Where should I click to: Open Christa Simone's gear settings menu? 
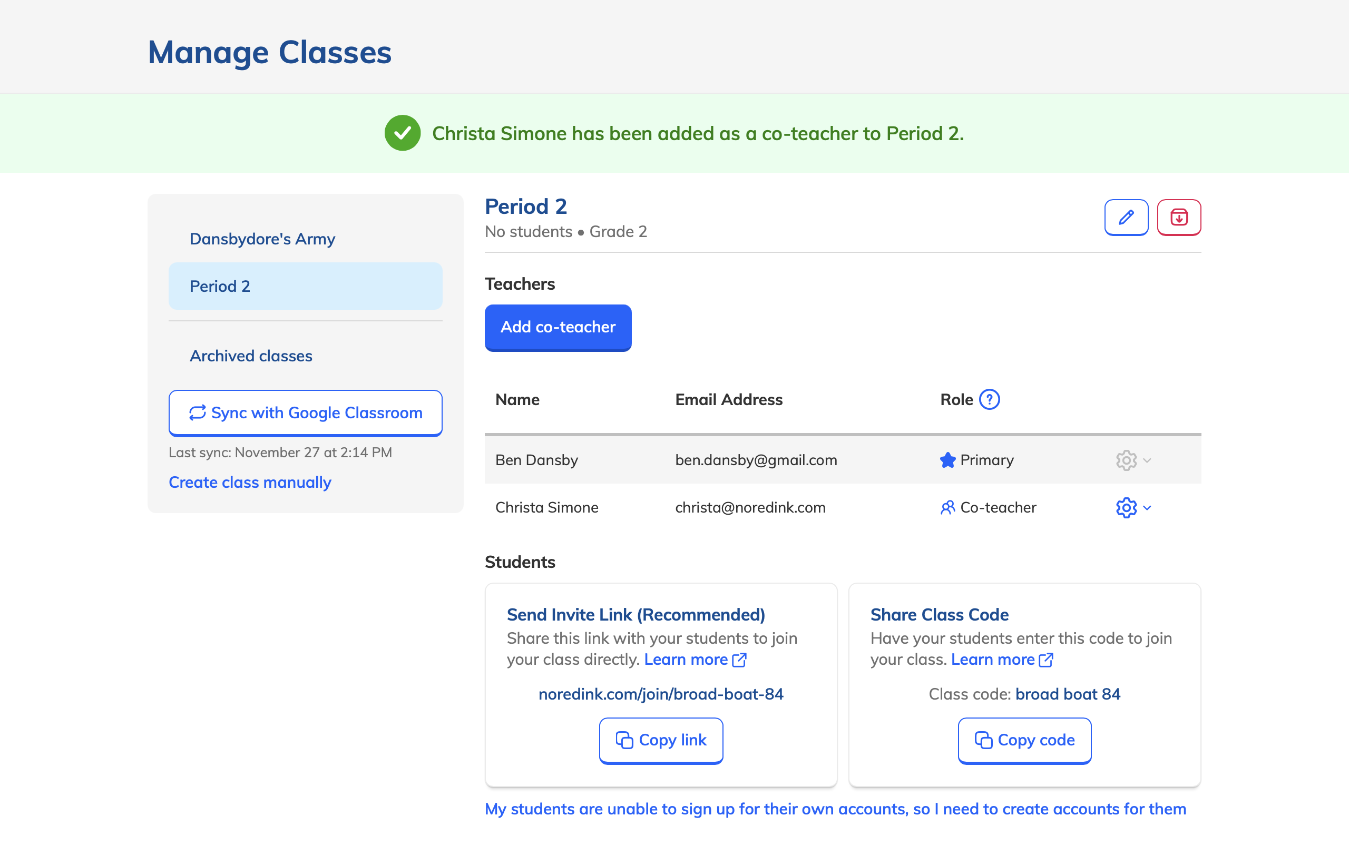point(1132,508)
